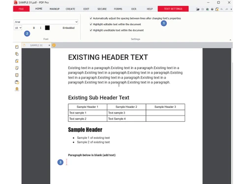The image size is (246, 184).
Task: Click the Embedded font label
Action: tap(68, 28)
